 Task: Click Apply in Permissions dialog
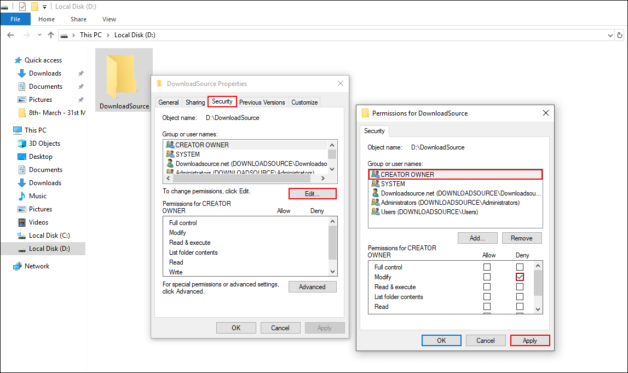(530, 341)
